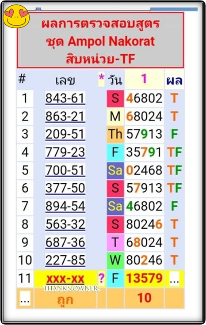The width and height of the screenshot is (206, 325).
Task: Select the green W day cell
Action: pyautogui.click(x=115, y=261)
